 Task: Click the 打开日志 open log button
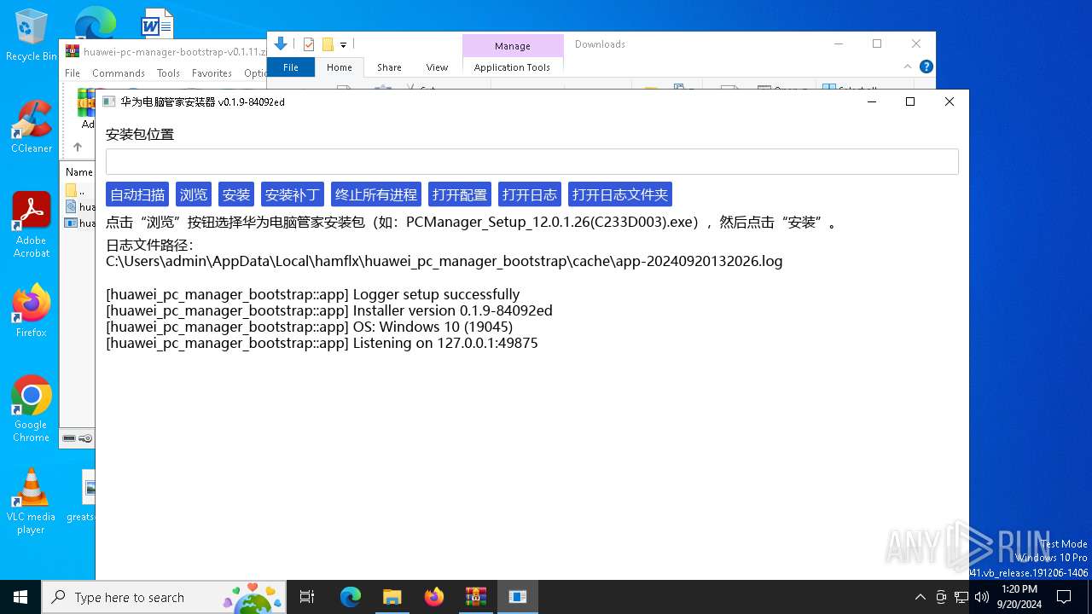coord(530,194)
